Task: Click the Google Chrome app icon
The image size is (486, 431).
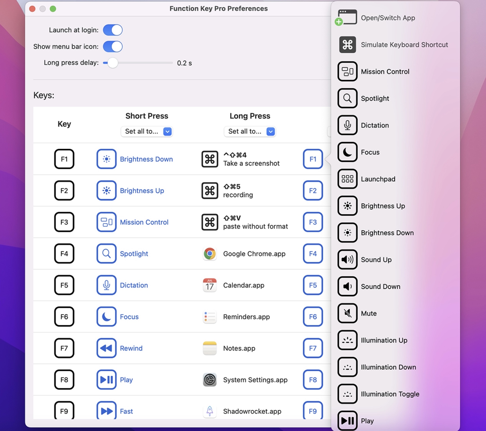Action: click(210, 254)
